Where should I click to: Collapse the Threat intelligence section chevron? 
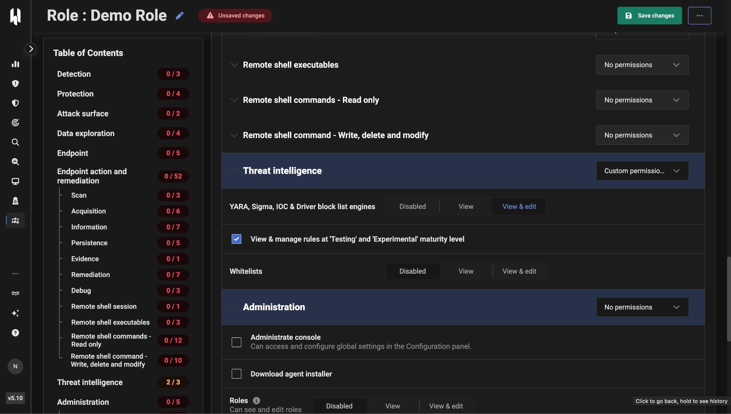click(x=234, y=171)
